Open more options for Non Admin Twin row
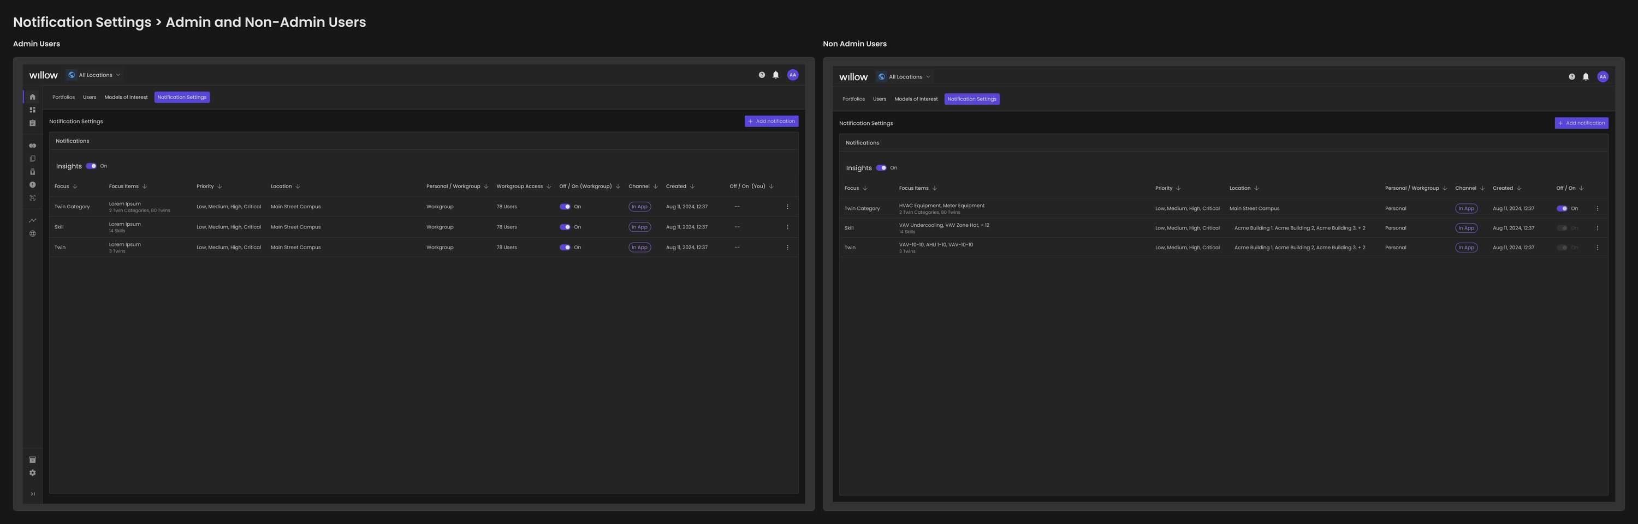1638x524 pixels. click(x=1597, y=248)
